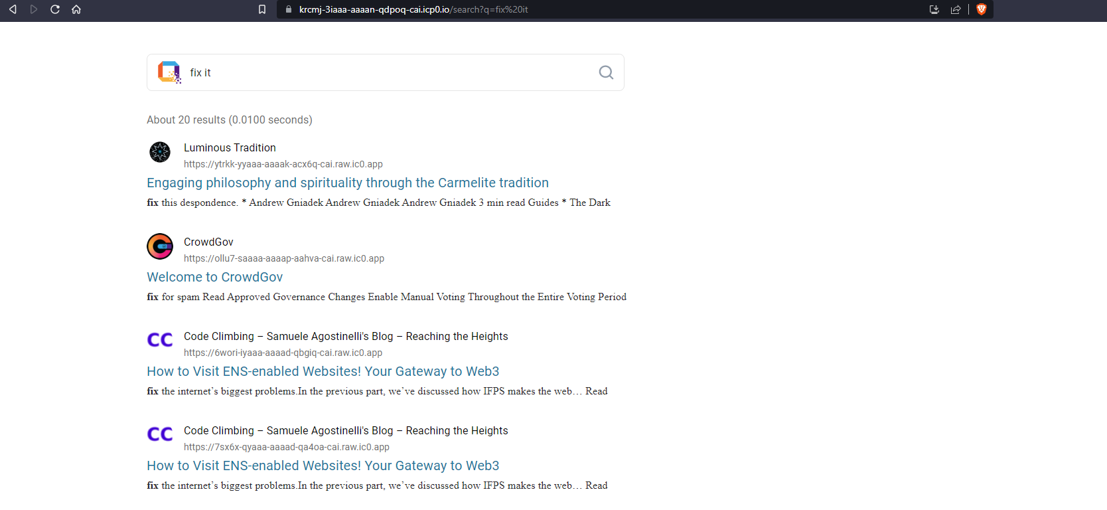The image size is (1107, 510).
Task: Bookmark this page with the bookmark icon
Action: click(262, 9)
